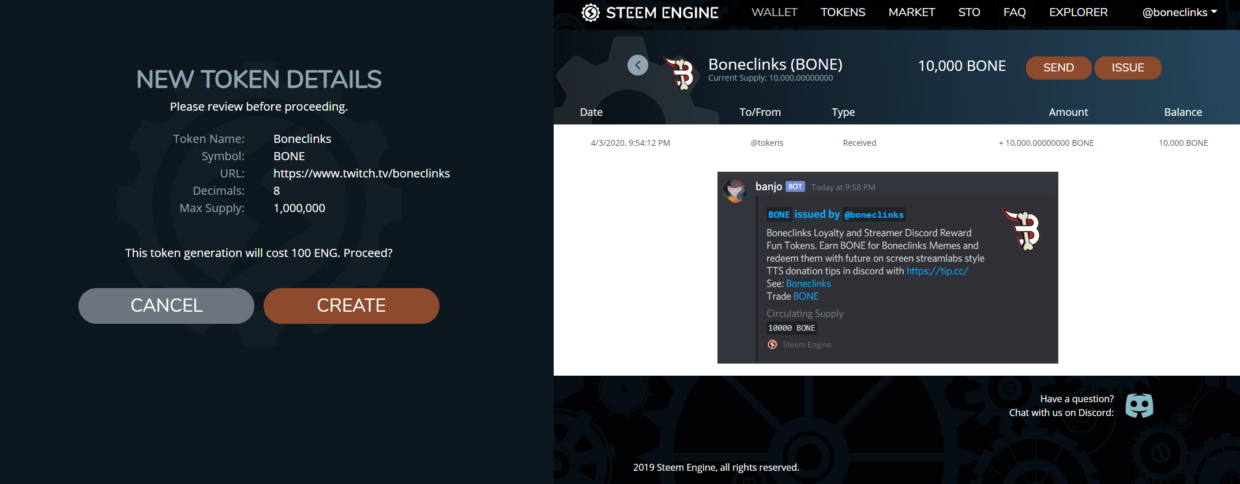Click the copyright footer text
Screen dimensions: 1240x484
tap(716, 467)
